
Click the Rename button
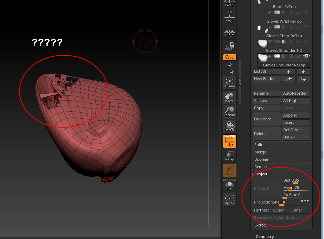click(x=267, y=93)
